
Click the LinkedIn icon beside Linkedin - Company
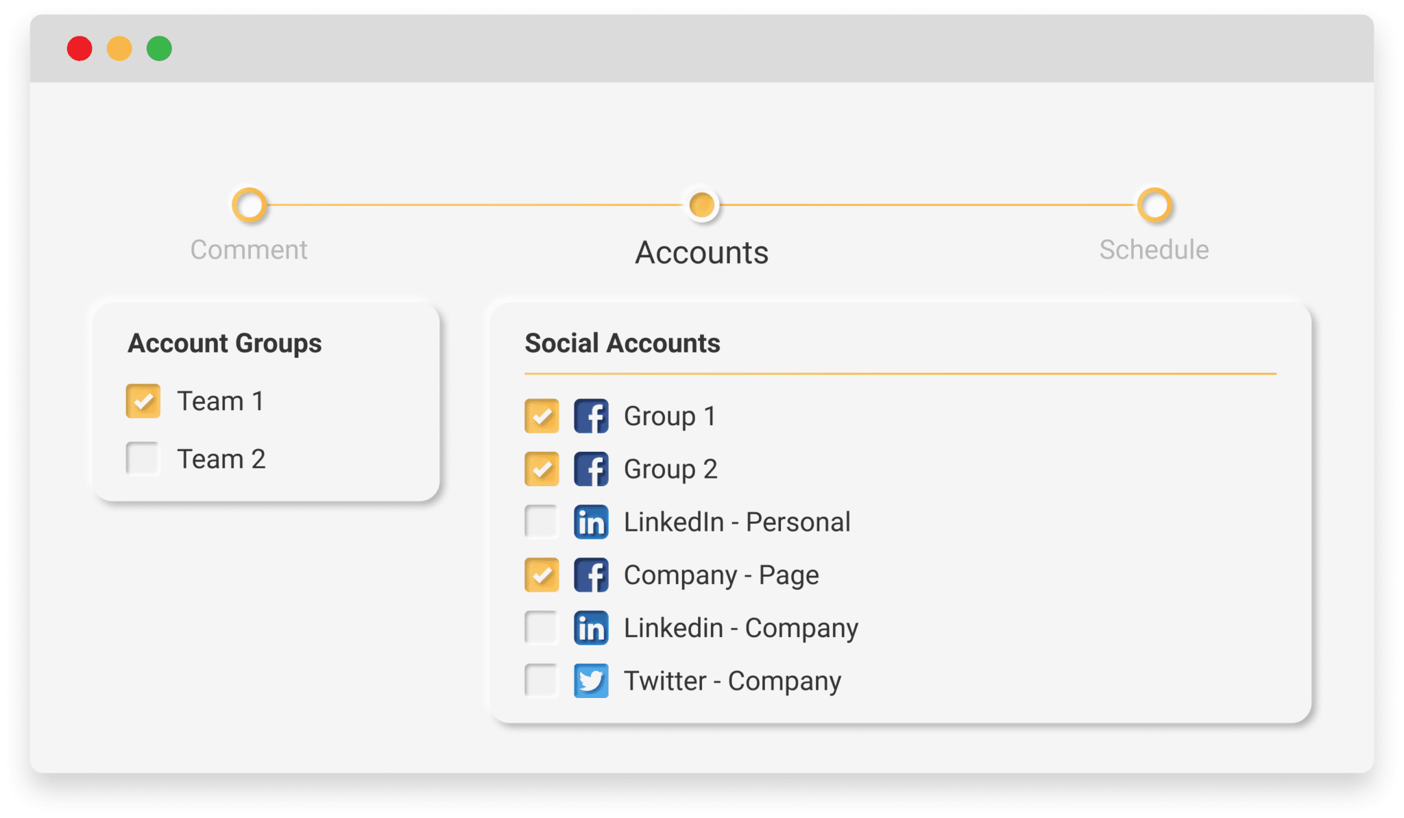(591, 627)
